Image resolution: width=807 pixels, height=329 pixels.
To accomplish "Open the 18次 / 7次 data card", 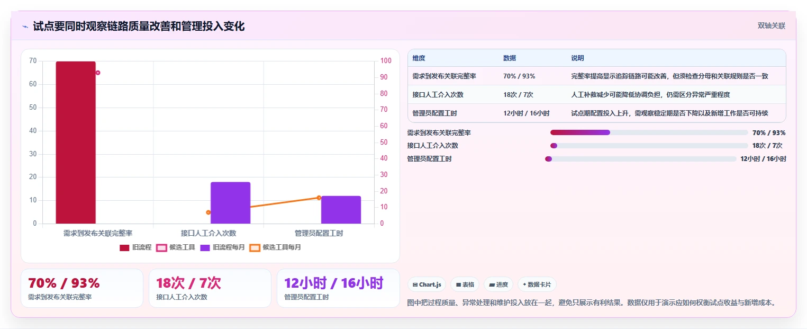I will coord(210,288).
